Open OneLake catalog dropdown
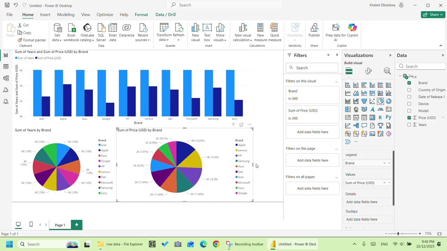This screenshot has width=447, height=251. (x=87, y=38)
